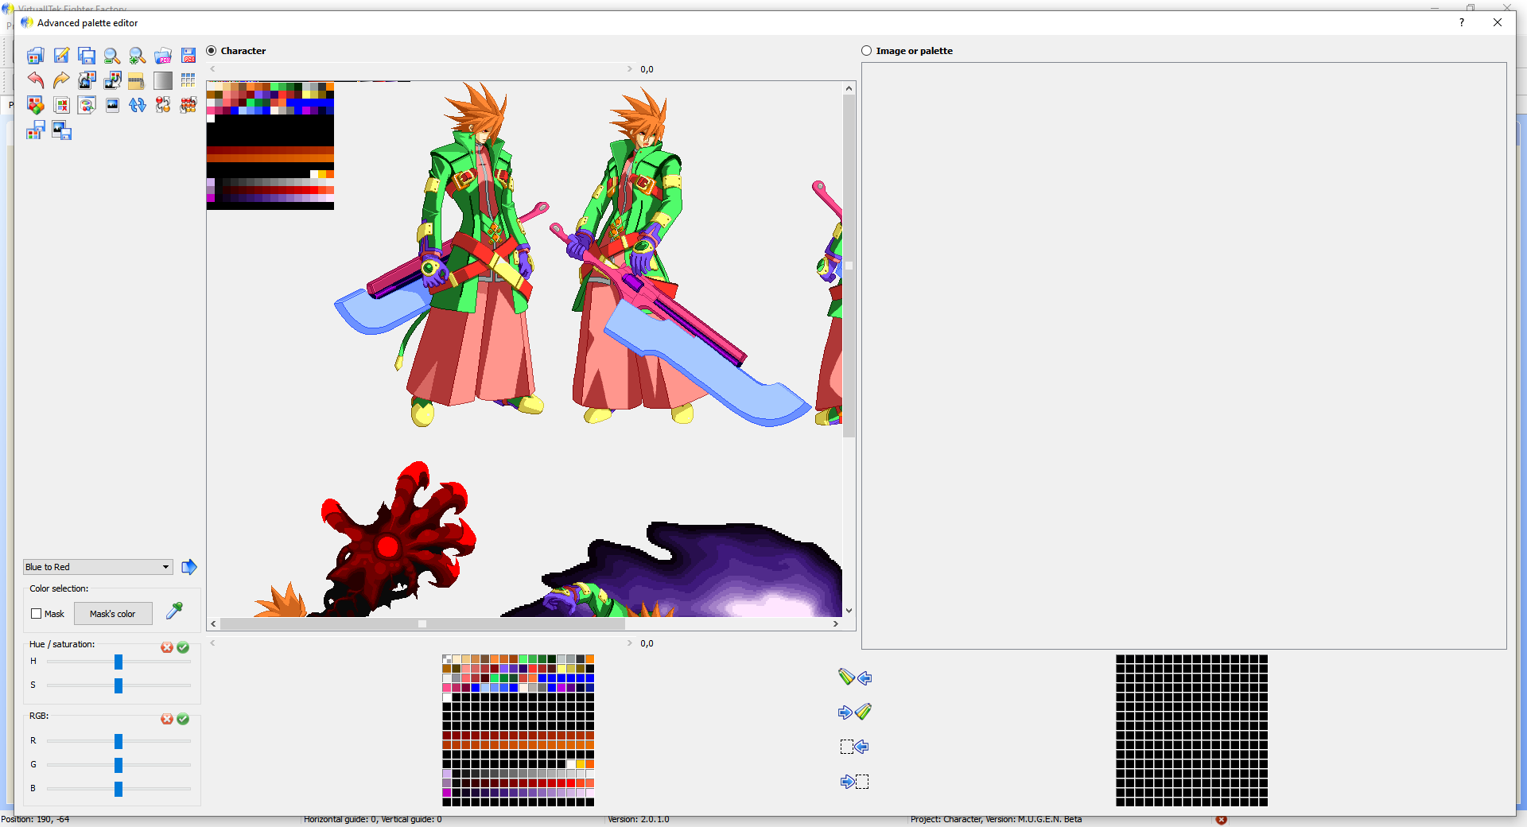Click the right arrow below character view
Viewport: 1527px width, 827px height.
[629, 643]
